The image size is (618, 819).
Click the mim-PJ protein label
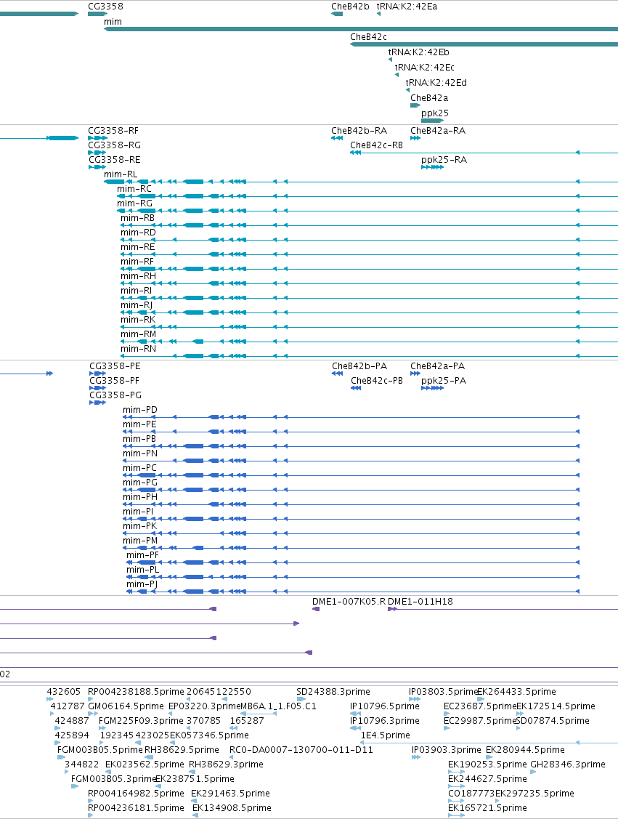point(142,584)
